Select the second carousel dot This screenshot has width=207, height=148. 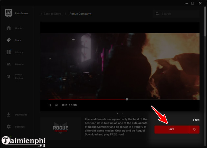[x=122, y=113]
